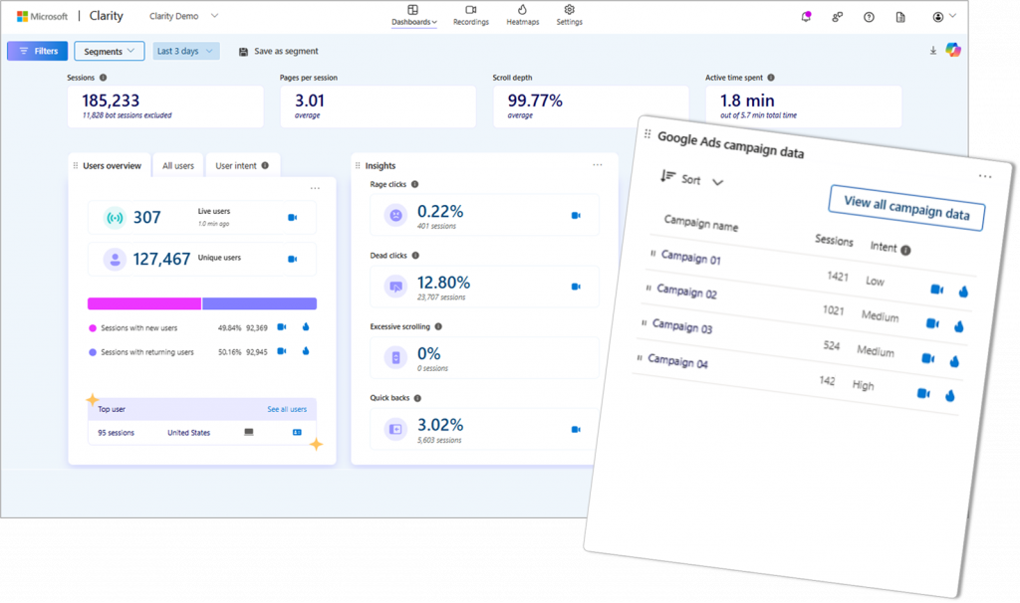View recordings for Campaign 04
The width and height of the screenshot is (1020, 603).
point(923,393)
